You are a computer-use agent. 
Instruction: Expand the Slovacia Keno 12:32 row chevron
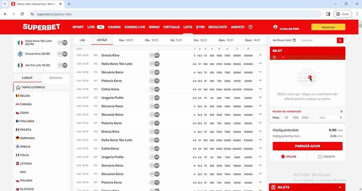(x=260, y=106)
